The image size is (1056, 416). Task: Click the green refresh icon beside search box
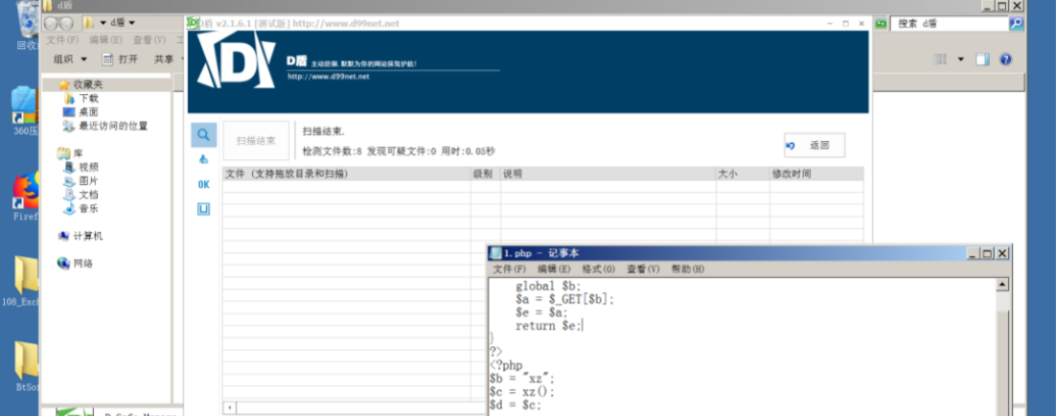click(882, 24)
